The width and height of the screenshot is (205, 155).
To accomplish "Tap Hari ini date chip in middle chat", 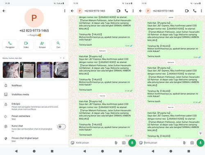I will (102, 96).
